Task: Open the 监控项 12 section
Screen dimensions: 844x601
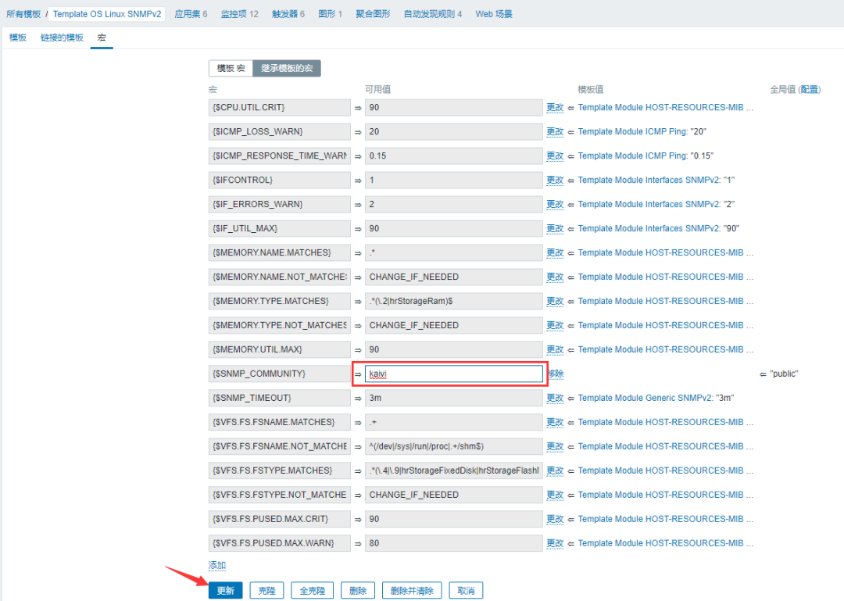Action: (240, 14)
